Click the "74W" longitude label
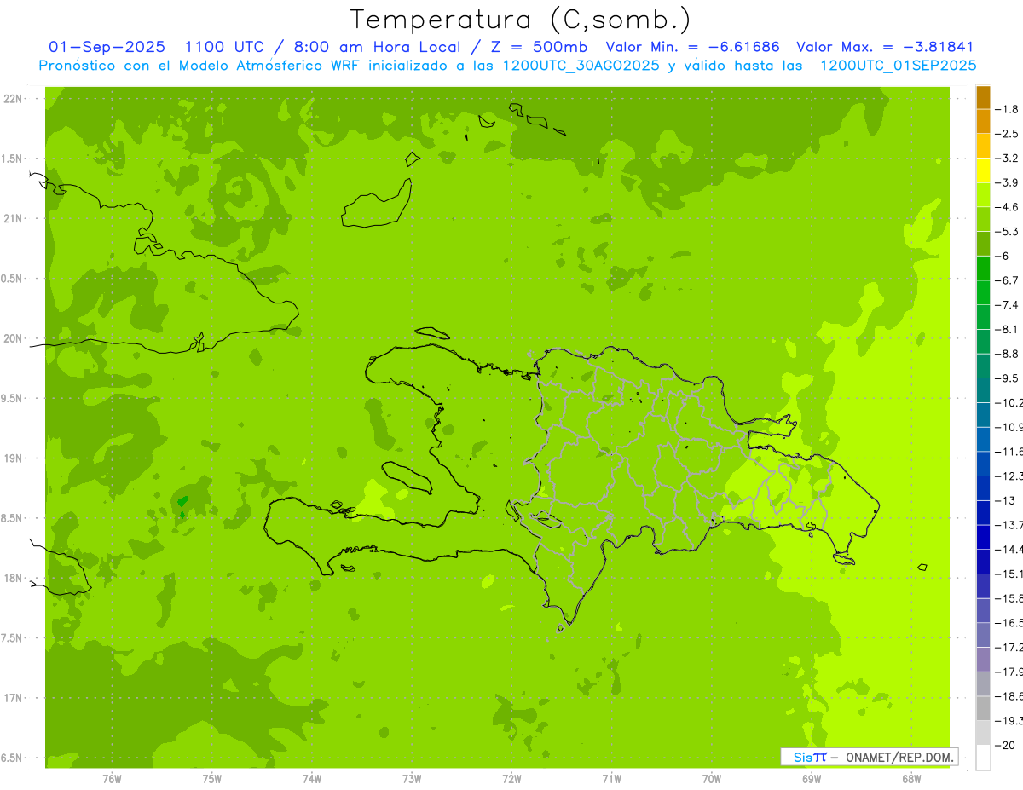This screenshot has width=1023, height=790. (x=312, y=778)
